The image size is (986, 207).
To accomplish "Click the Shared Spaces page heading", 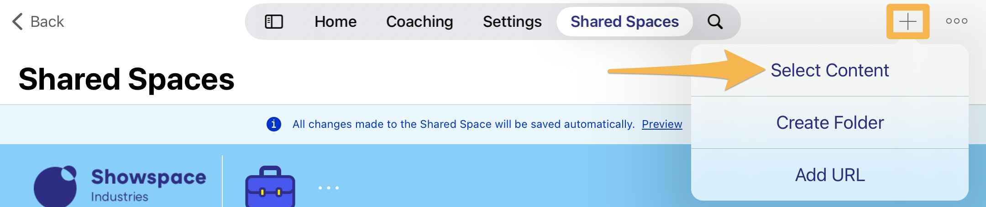I will tap(126, 79).
